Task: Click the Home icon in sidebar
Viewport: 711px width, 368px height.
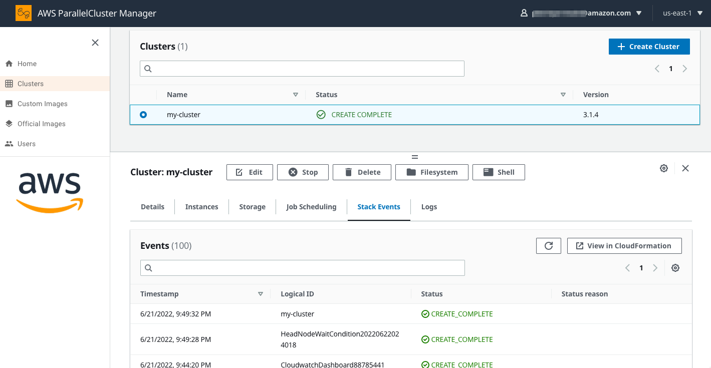Action: click(9, 64)
